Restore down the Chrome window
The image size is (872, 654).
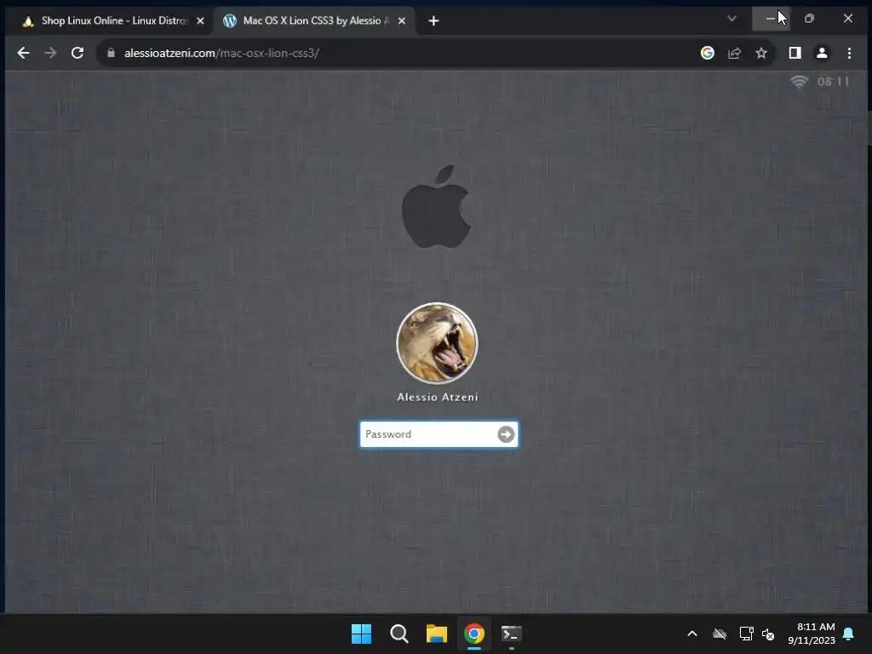coord(809,19)
